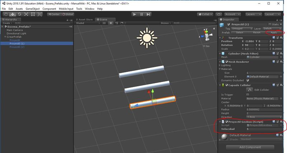Open the Gizmos dropdown
The width and height of the screenshot is (287, 153).
click(166, 23)
